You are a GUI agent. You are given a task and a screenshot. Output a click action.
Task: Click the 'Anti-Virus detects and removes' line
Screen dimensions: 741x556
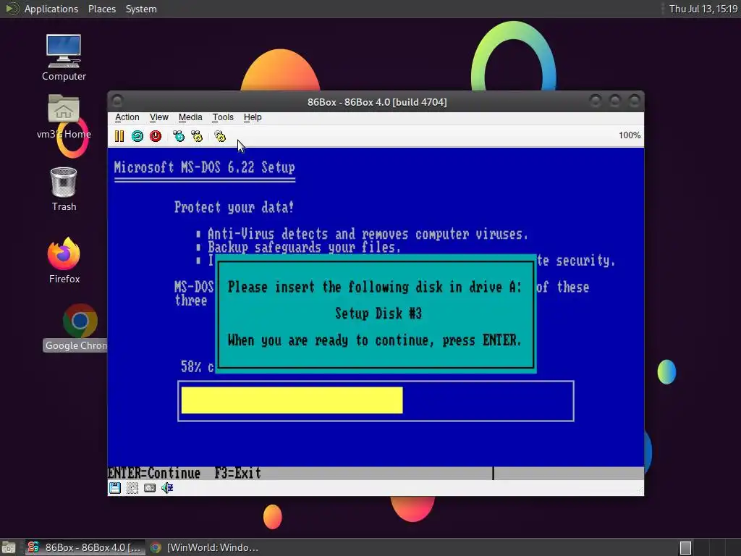click(368, 234)
